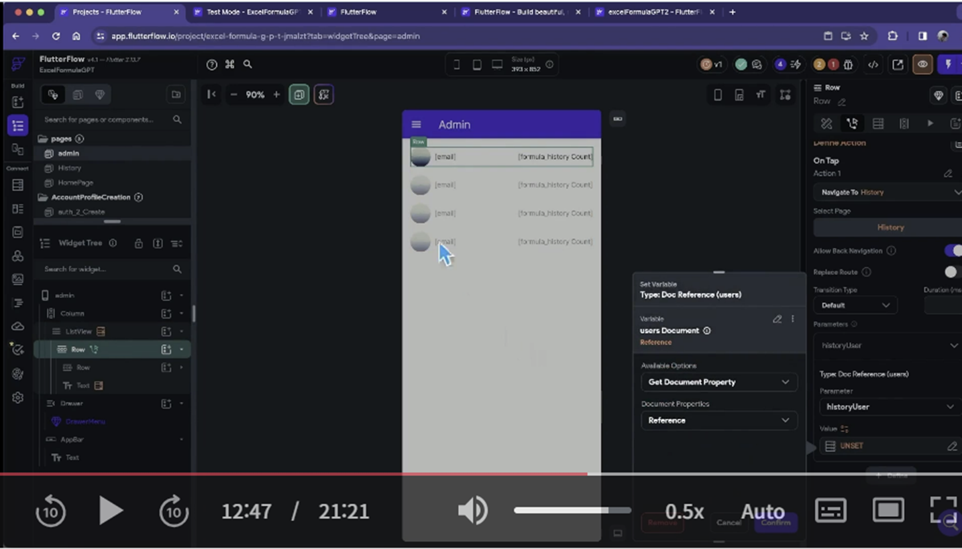Screen dimensions: 962x549
Task: Select the Widget Tree icon in left sidebar
Action: [18, 125]
